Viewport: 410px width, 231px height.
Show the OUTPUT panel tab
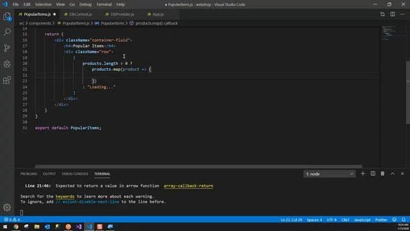[x=49, y=174]
